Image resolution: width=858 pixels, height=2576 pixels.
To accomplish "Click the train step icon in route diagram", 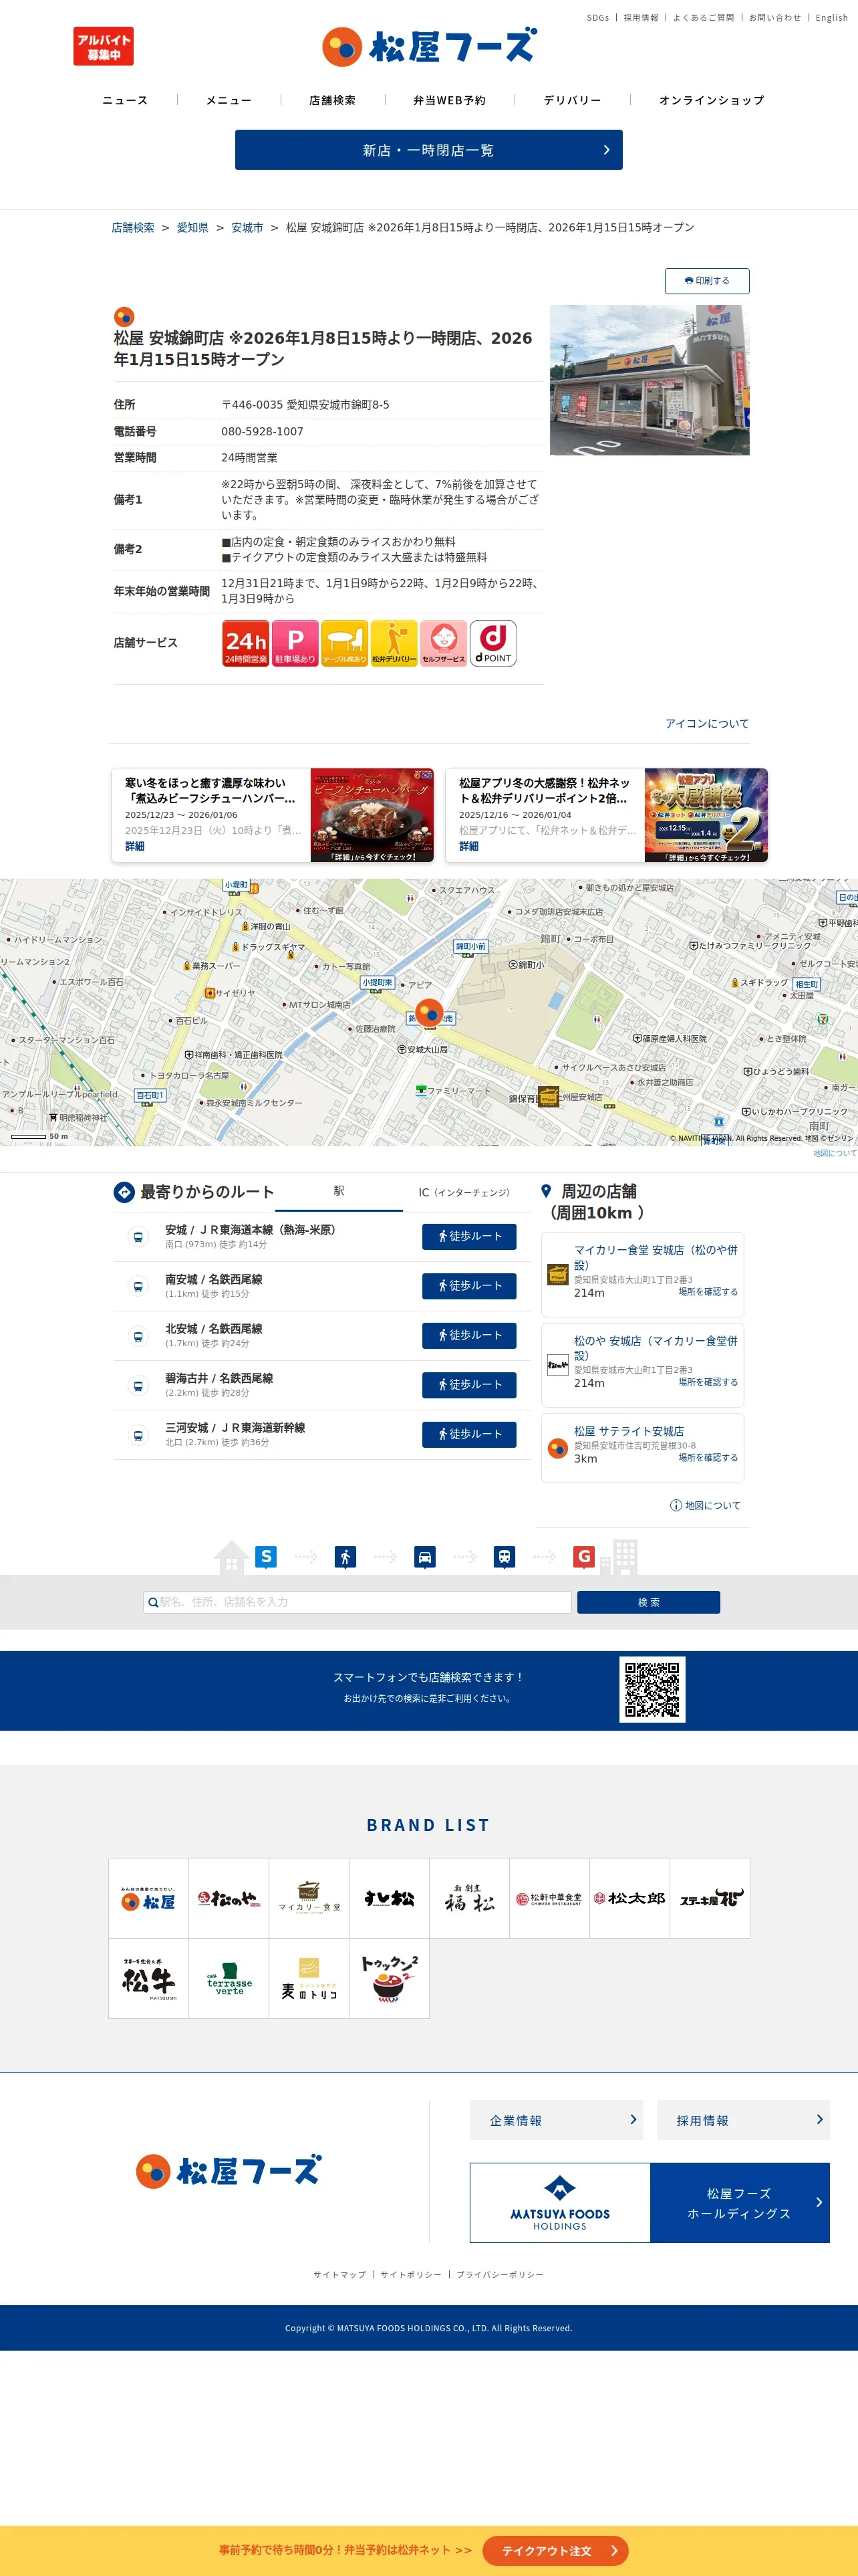I will [505, 1557].
